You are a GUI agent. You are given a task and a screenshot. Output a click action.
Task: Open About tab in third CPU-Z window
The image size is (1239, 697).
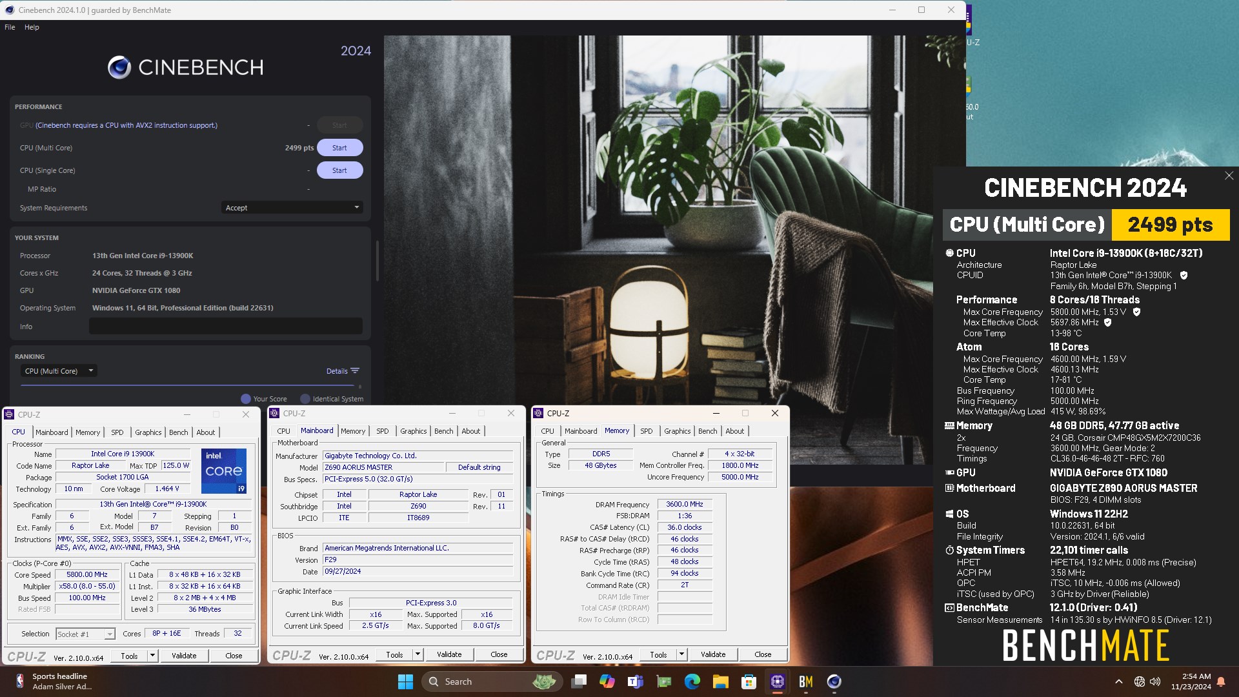pyautogui.click(x=734, y=431)
